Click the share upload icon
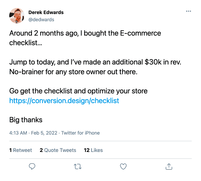 169,166
